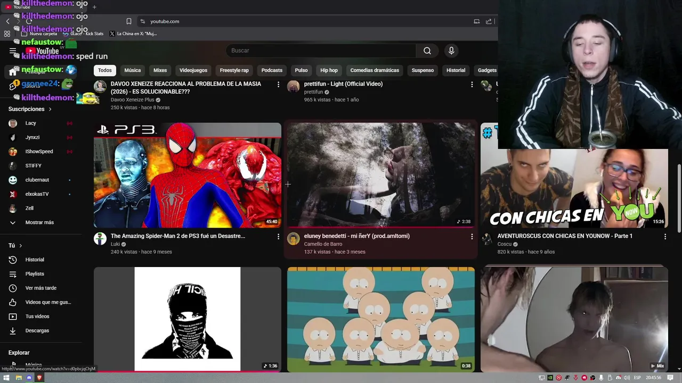Click the magnifier search button
The image size is (682, 383).
pyautogui.click(x=427, y=51)
